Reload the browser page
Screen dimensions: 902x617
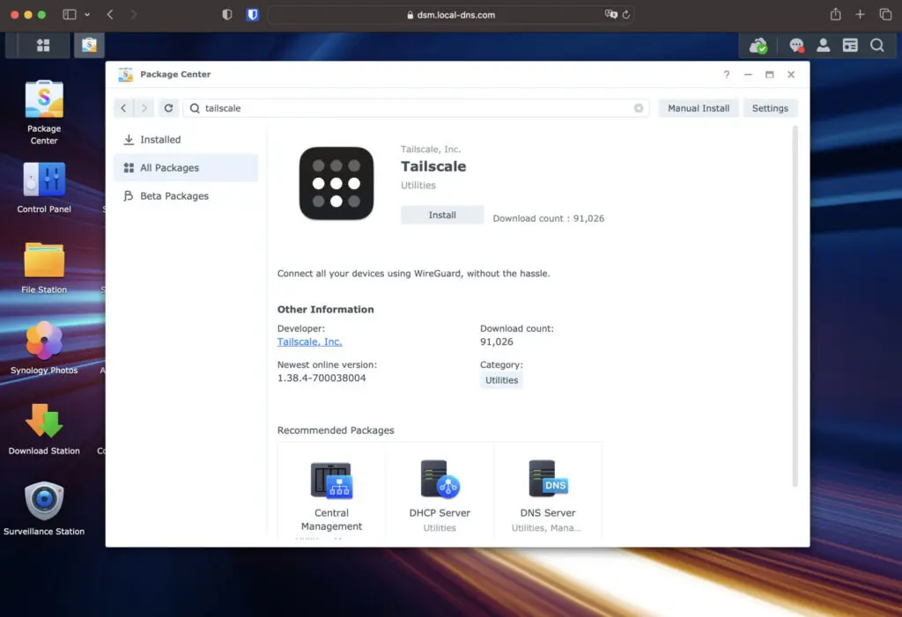coord(626,14)
